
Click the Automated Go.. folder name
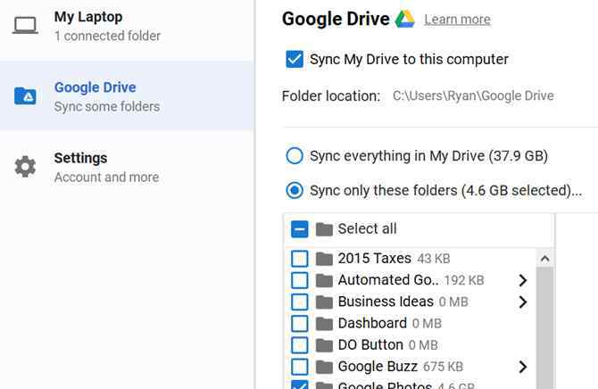pos(388,280)
